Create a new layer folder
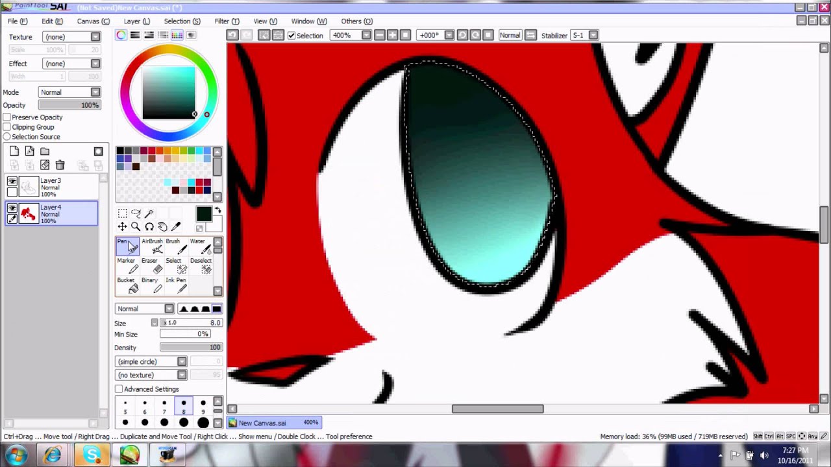 pyautogui.click(x=45, y=151)
